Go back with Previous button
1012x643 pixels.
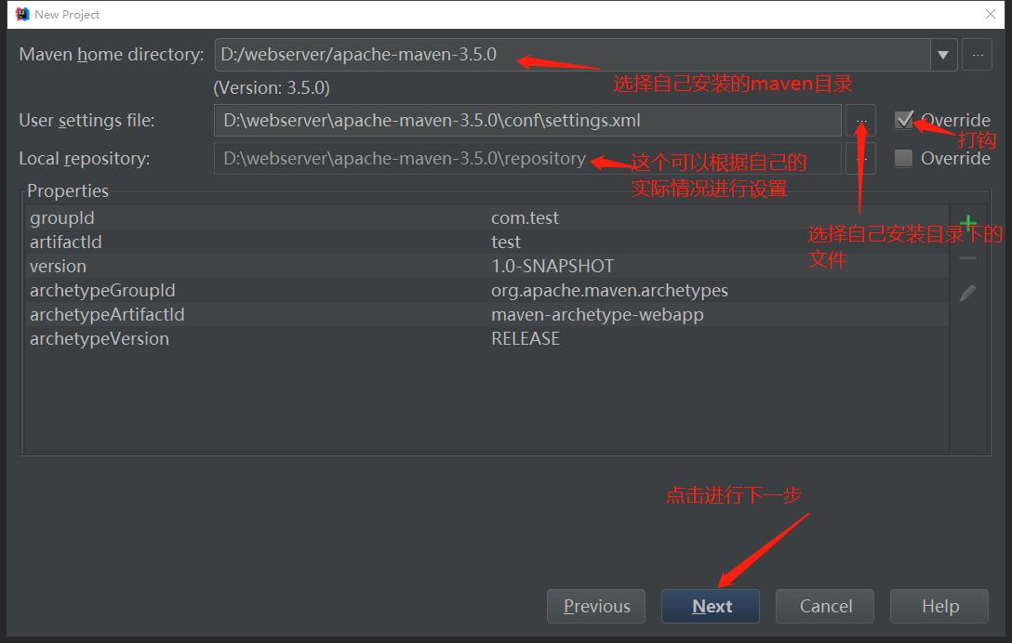point(596,606)
